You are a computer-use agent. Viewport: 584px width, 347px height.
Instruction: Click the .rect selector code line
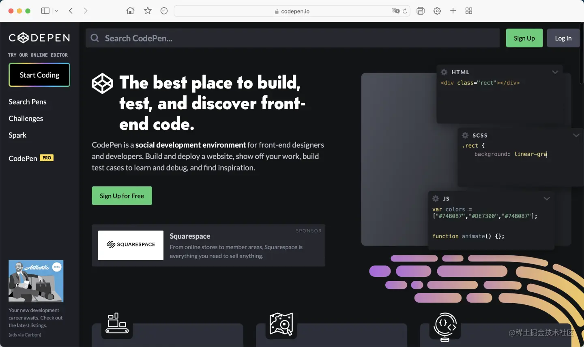[x=473, y=145]
